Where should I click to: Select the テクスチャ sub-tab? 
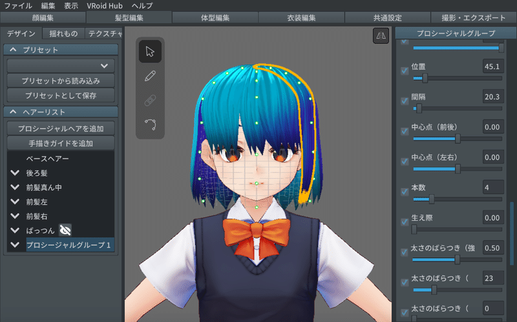[104, 34]
